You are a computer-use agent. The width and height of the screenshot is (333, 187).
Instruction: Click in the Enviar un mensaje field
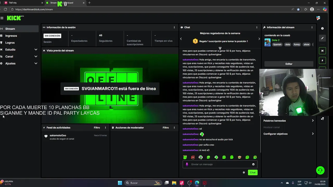220,164
